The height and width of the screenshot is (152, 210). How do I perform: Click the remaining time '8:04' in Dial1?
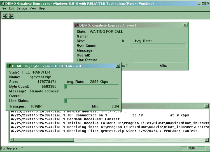pyautogui.click(x=115, y=106)
